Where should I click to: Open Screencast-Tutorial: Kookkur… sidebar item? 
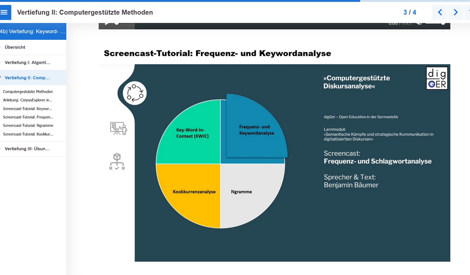28,134
